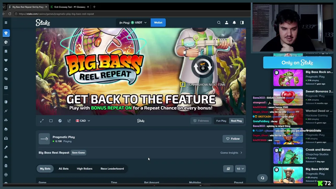336x189 pixels.
Task: Open the Sweet Bonanza 2 game title
Action: [319, 91]
